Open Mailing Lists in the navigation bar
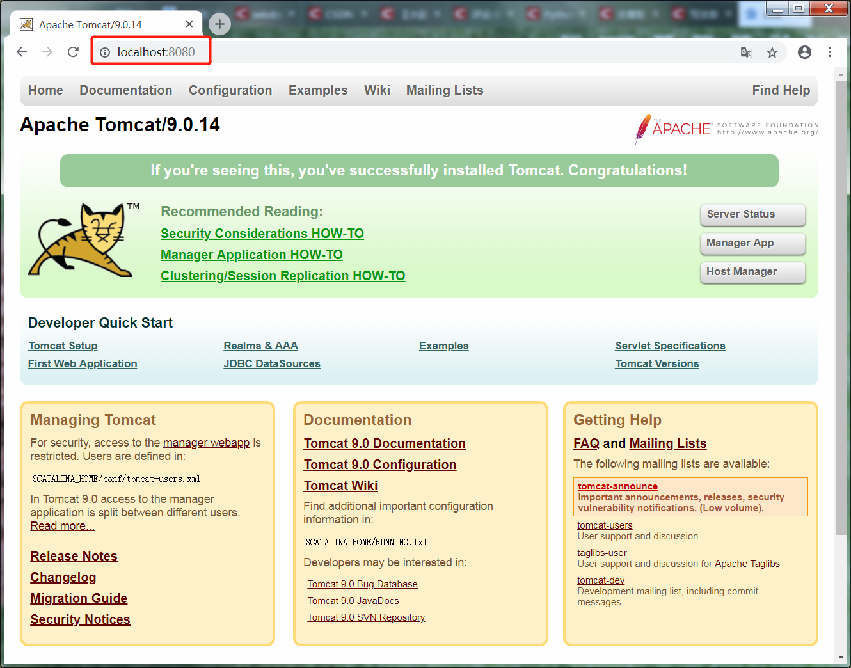 (x=445, y=90)
